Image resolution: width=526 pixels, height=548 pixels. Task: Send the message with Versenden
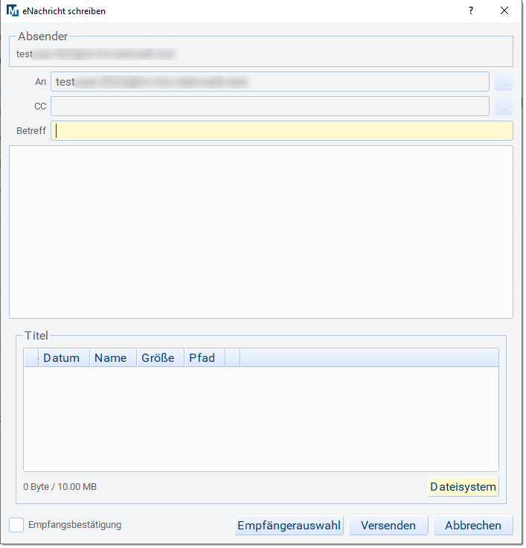[x=388, y=526]
